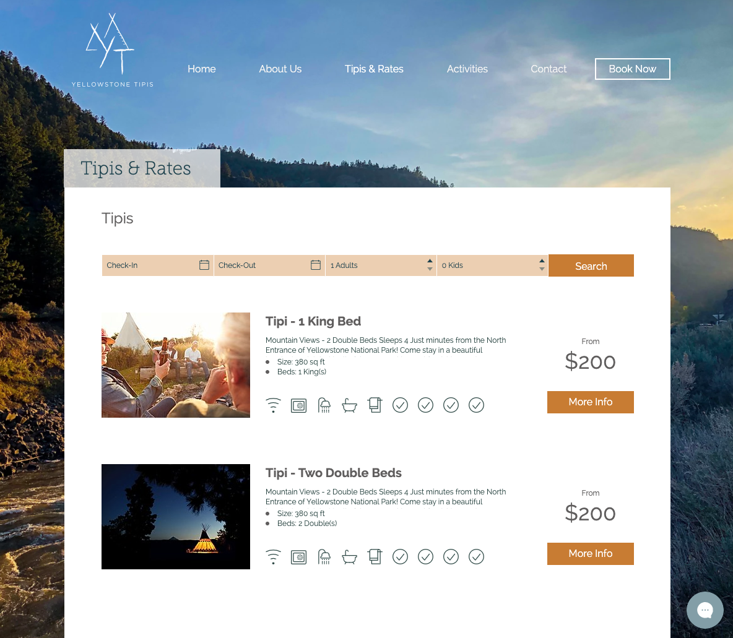Go to the Activities menu item
The width and height of the screenshot is (733, 638).
tap(467, 69)
